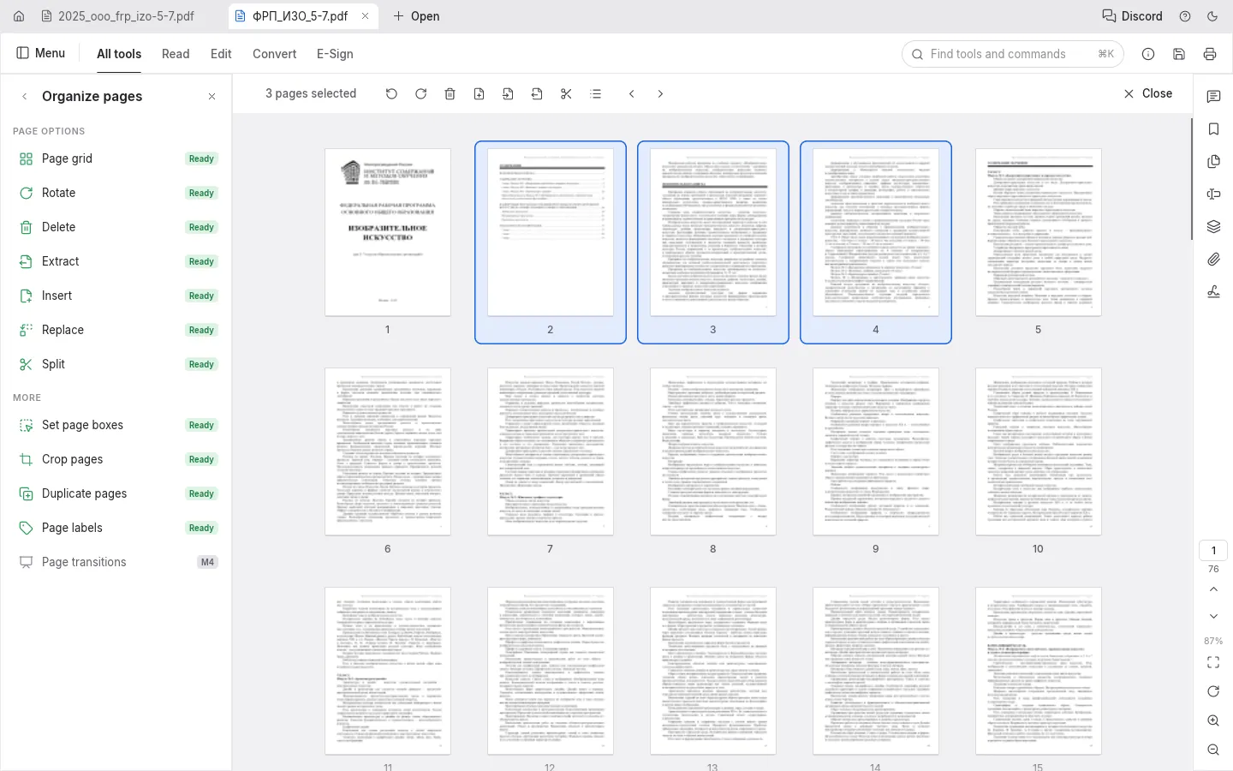
Task: Open comments panel icon in right rail
Action: (x=1213, y=97)
